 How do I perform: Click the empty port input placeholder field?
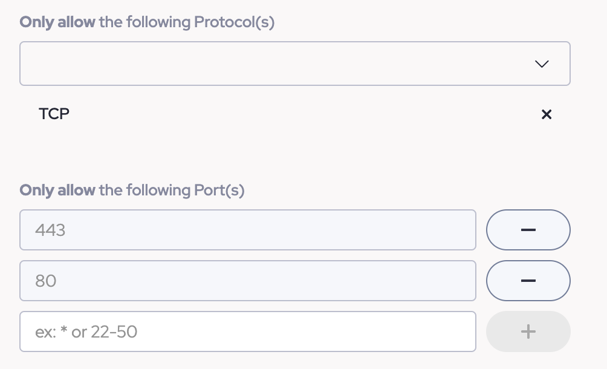click(x=247, y=331)
